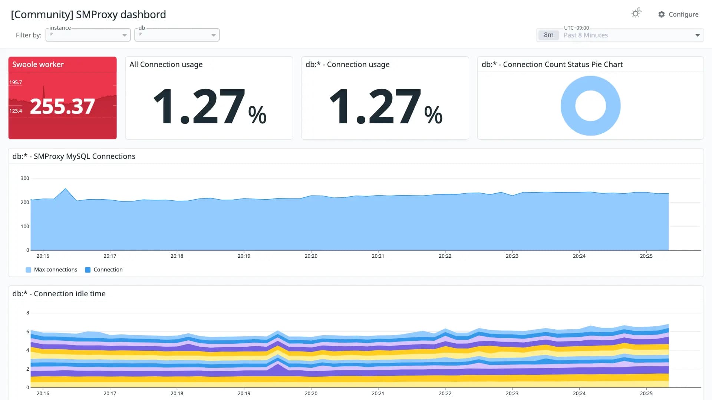
Task: Click the Max connections legend label
Action: [56, 270]
